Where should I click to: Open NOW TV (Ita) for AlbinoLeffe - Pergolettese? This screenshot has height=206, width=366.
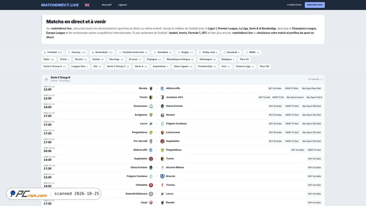click(314, 150)
